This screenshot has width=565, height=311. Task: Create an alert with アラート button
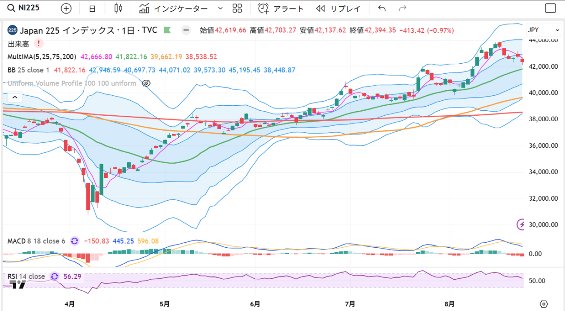[x=281, y=8]
